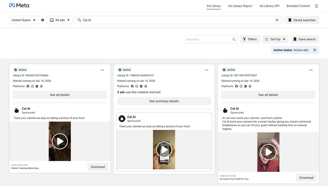Open options menu for ad 965433192736864
328x186 pixels.
[102, 70]
